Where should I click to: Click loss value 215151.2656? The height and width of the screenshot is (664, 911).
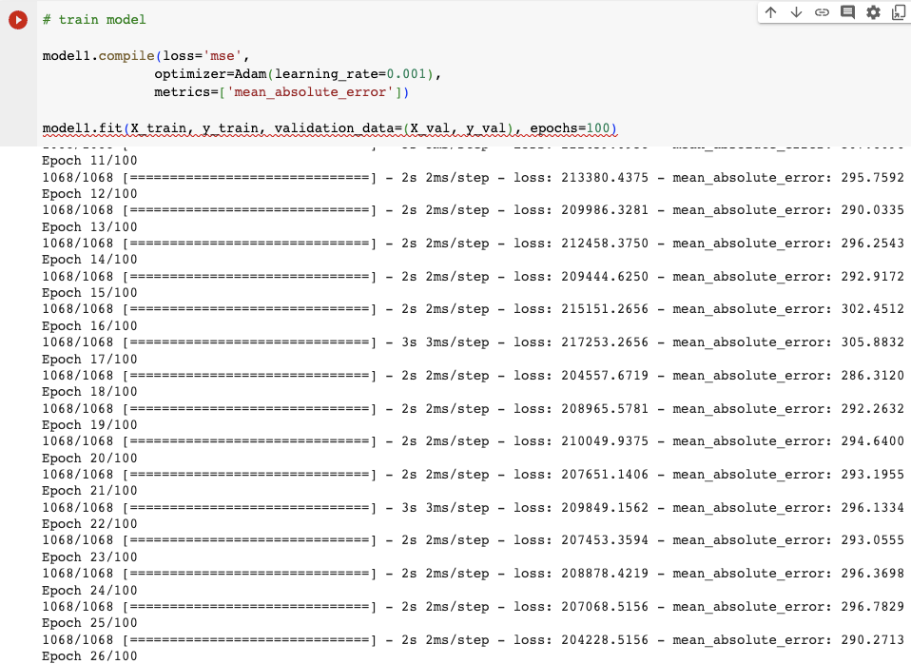click(604, 309)
